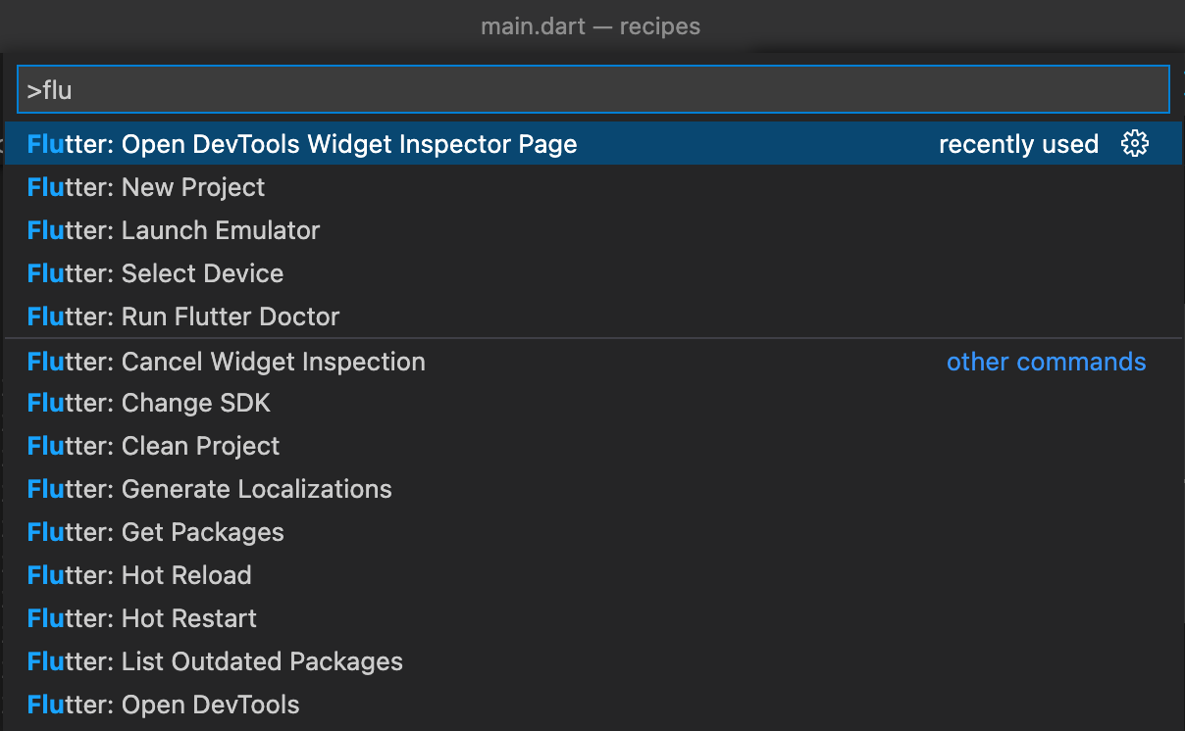This screenshot has height=731, width=1185.
Task: Click the main.dart — recipes window title
Action: tap(591, 26)
